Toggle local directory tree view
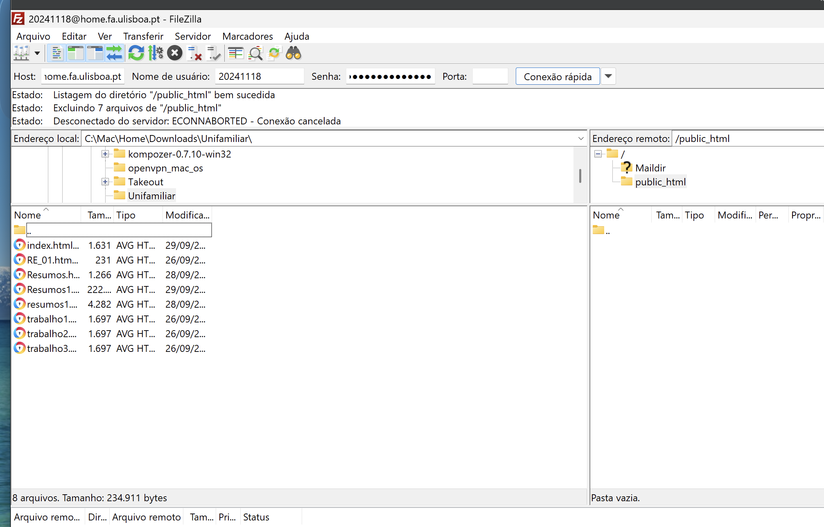This screenshot has height=527, width=824. pyautogui.click(x=76, y=53)
